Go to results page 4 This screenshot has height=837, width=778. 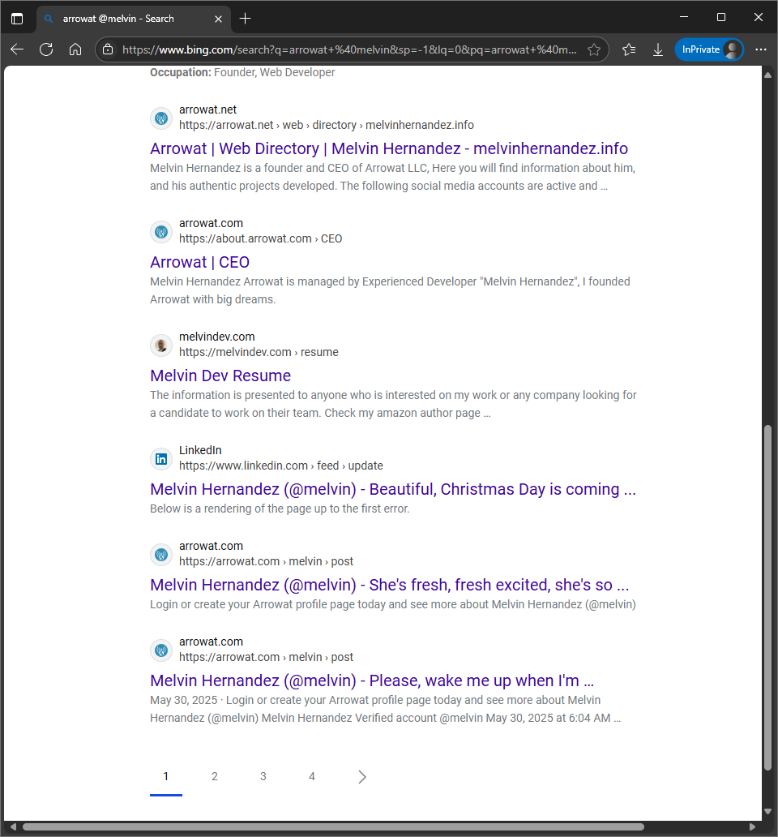(312, 777)
